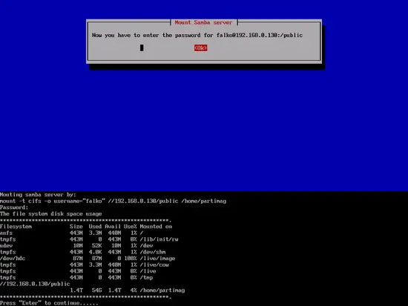Select the 'Use%' column header

coord(131,227)
